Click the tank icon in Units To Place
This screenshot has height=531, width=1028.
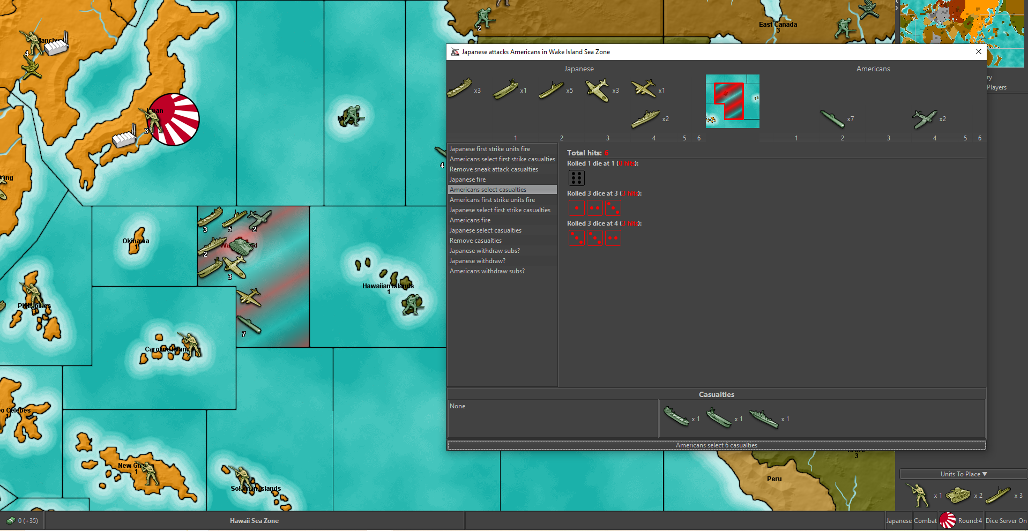pyautogui.click(x=958, y=495)
